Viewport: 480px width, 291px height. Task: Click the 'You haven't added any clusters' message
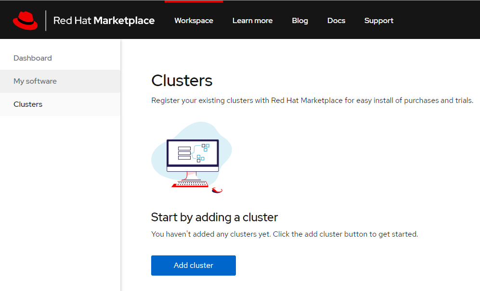284,234
